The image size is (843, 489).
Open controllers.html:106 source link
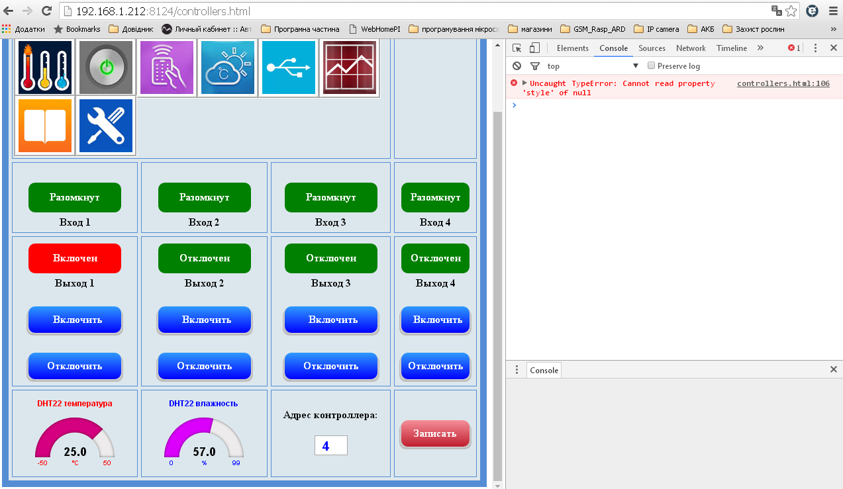coord(783,83)
